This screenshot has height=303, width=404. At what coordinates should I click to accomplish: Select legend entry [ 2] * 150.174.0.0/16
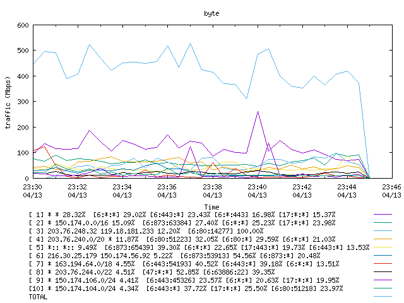point(182,223)
